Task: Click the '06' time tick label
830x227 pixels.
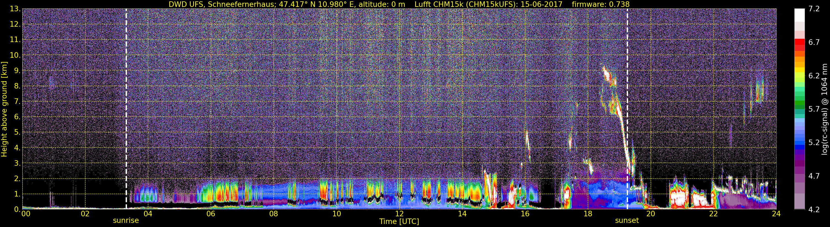Action: [x=211, y=214]
